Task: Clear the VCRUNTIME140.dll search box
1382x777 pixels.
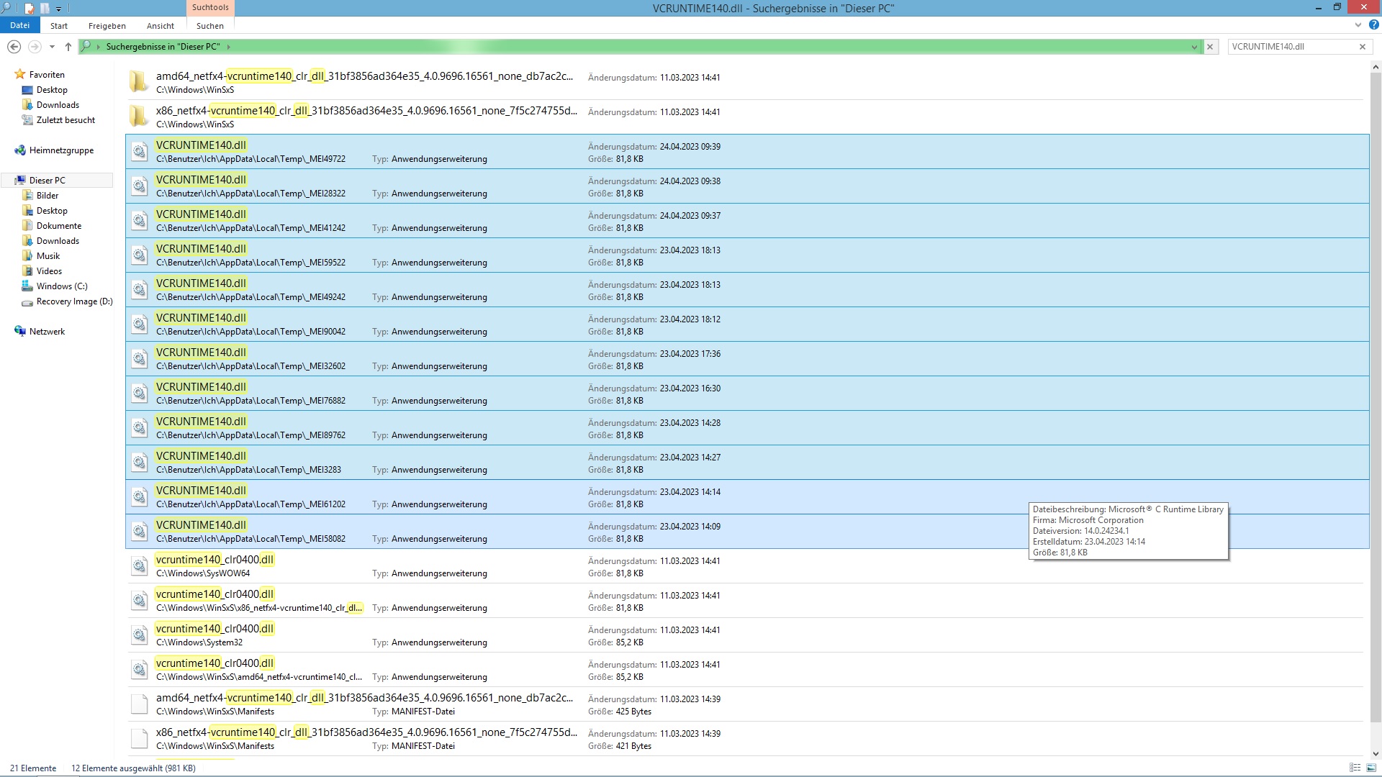Action: coord(1362,47)
